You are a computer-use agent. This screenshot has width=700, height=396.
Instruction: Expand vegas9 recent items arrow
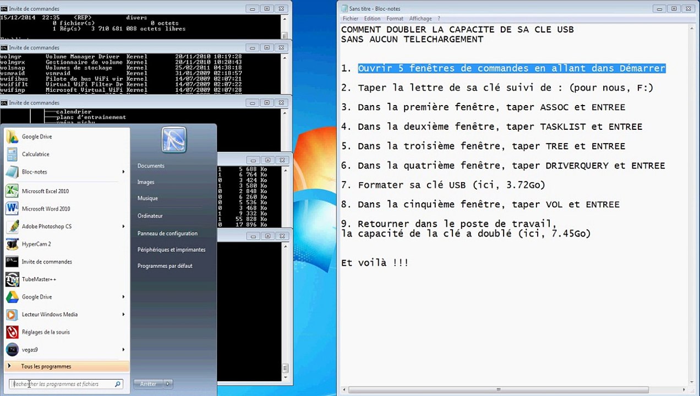click(x=123, y=350)
